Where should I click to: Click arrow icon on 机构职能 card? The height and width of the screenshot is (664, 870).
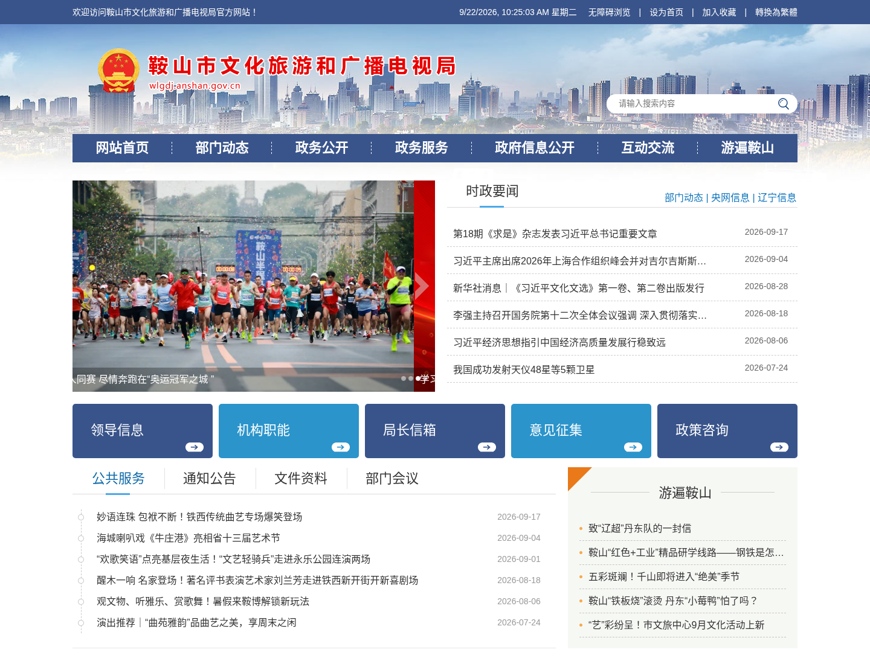click(341, 447)
